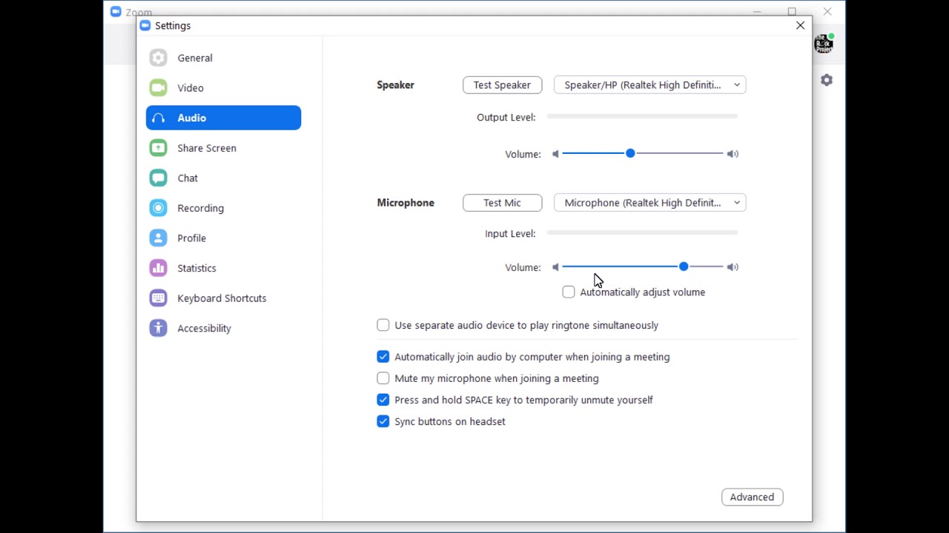Click the Recording circle icon in sidebar
The width and height of the screenshot is (949, 533).
point(158,208)
